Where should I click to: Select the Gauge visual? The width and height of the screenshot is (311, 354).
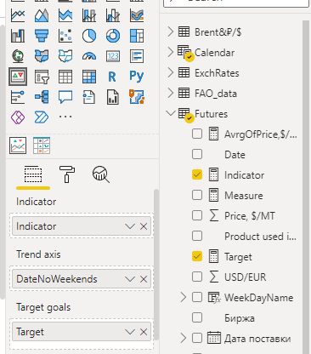point(89,56)
